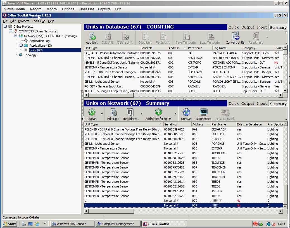
Task: Click network list vertical scroll down arrow
Action: (285, 207)
